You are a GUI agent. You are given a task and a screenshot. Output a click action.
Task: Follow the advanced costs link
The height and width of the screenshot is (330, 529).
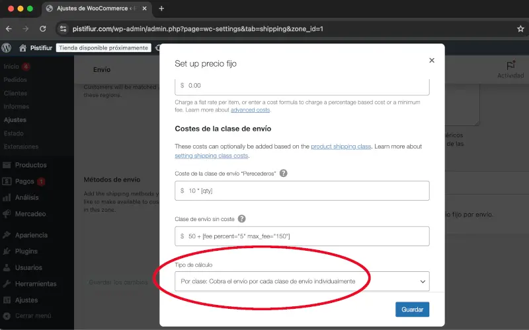tap(251, 110)
